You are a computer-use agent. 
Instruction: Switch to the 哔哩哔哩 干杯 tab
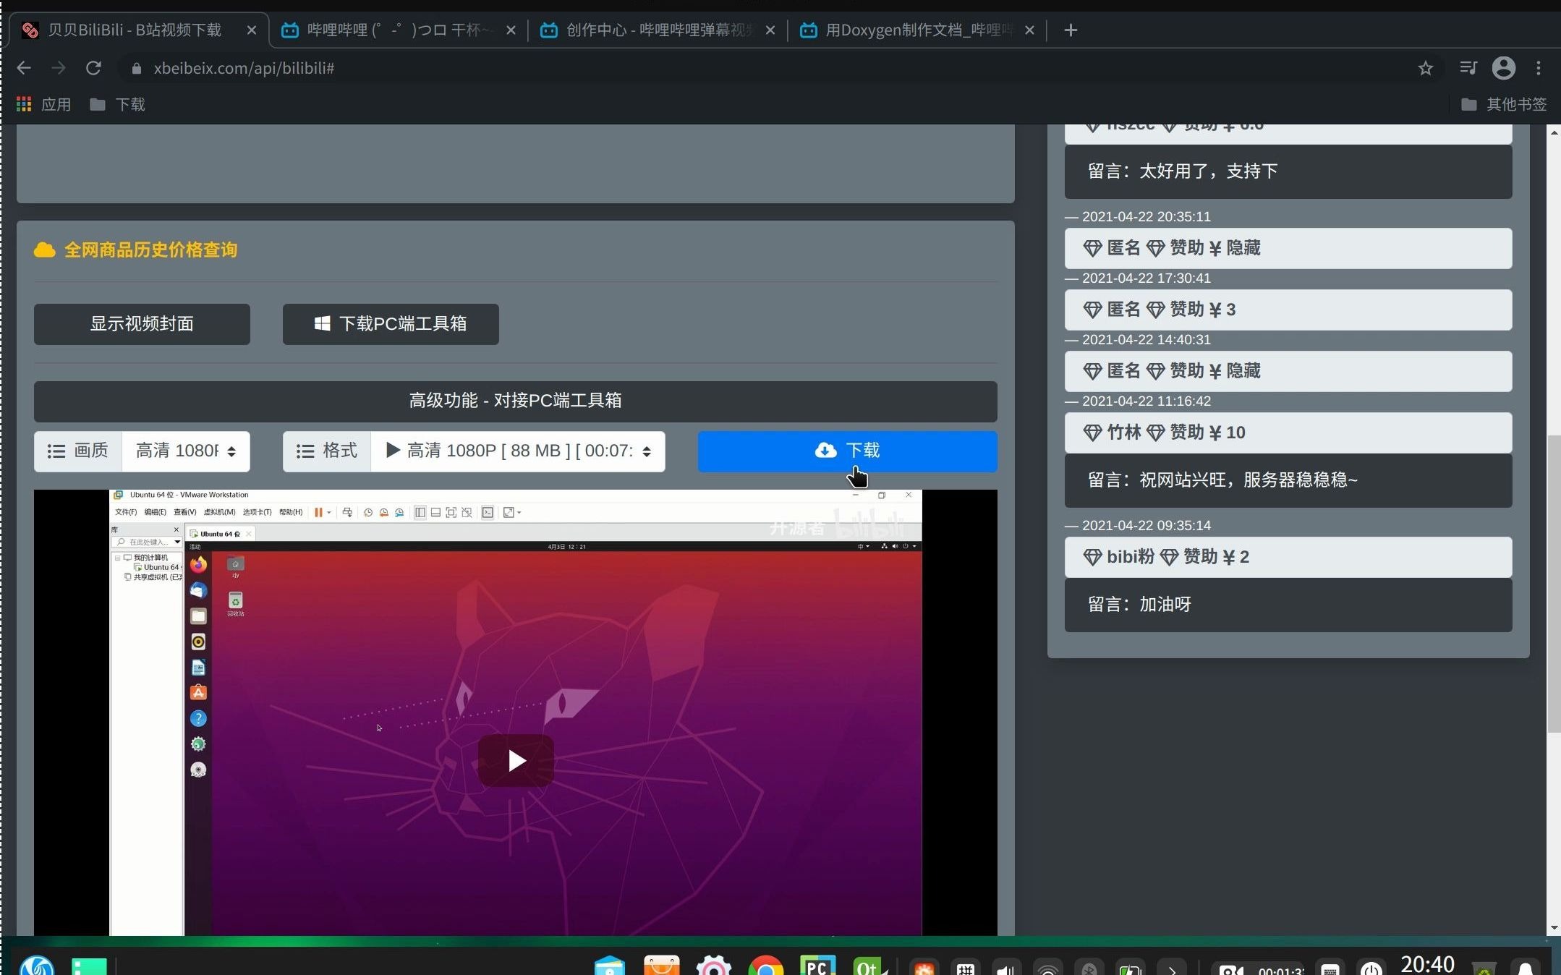398,30
